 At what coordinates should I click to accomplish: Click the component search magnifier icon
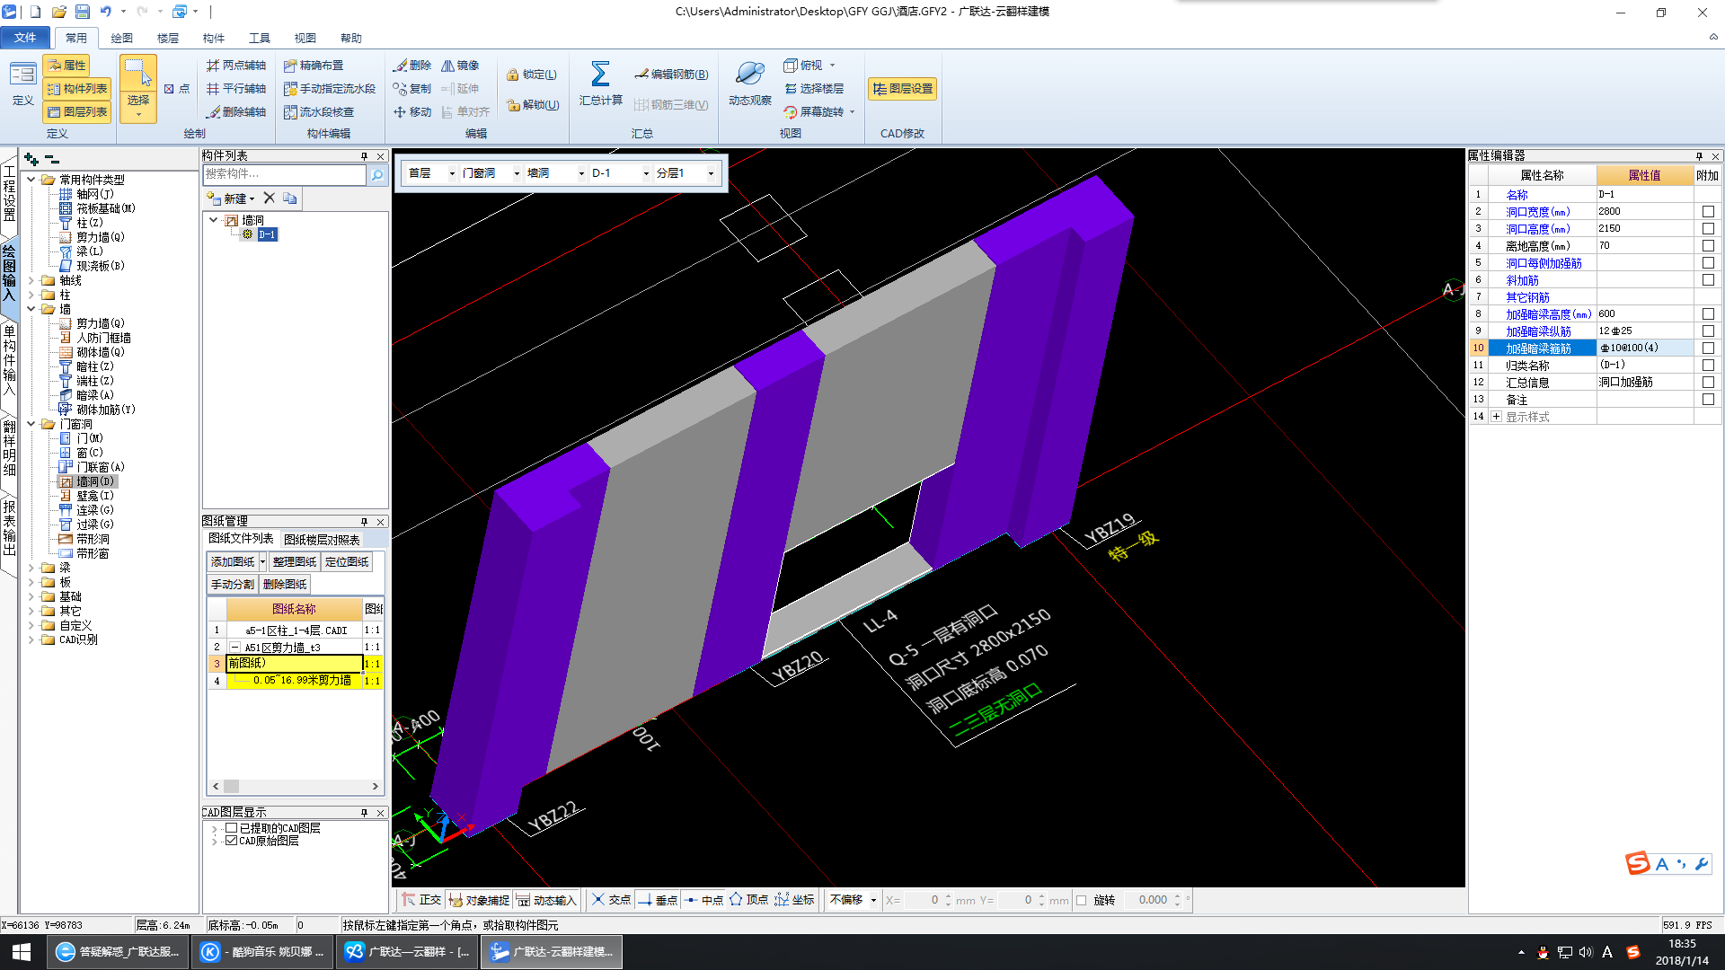tap(377, 174)
